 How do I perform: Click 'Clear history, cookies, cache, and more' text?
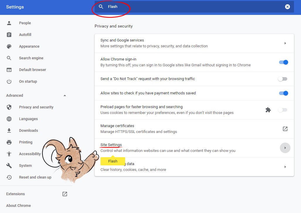[x=133, y=170]
